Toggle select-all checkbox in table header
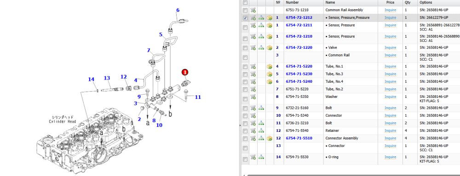 point(245,2)
